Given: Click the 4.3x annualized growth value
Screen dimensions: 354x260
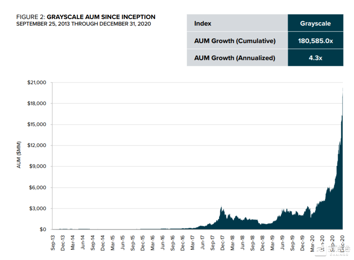Looking at the screenshot, I should [315, 58].
